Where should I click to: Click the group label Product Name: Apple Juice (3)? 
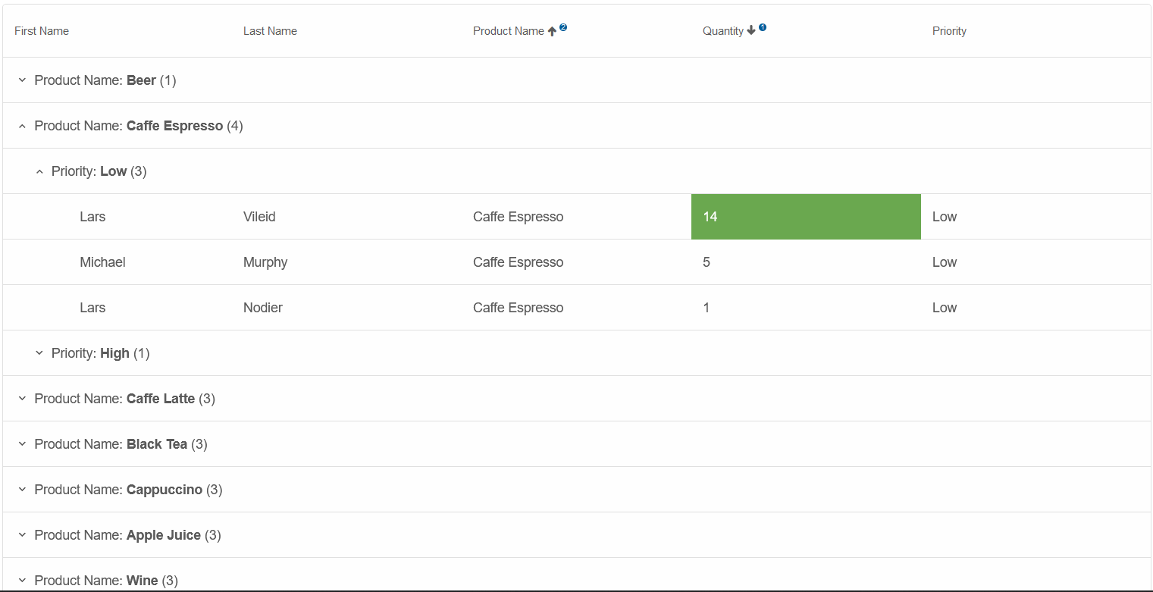click(x=128, y=535)
